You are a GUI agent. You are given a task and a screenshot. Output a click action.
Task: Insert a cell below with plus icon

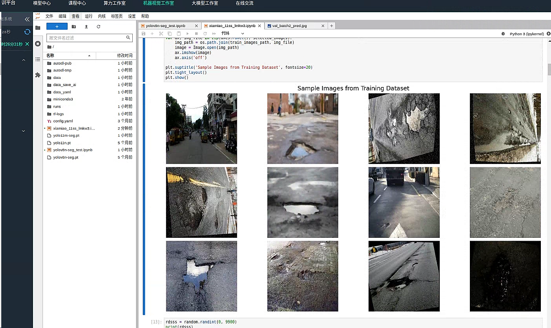pos(152,33)
